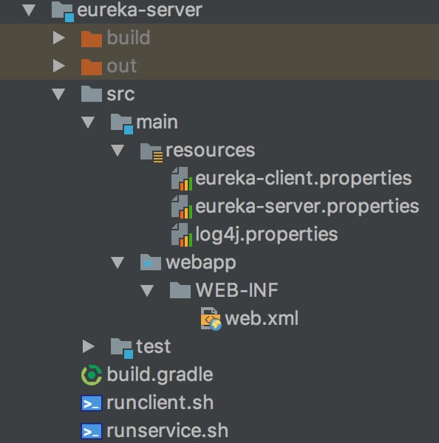Select the test folder name
Viewport: 439px width, 443px height.
click(154, 346)
